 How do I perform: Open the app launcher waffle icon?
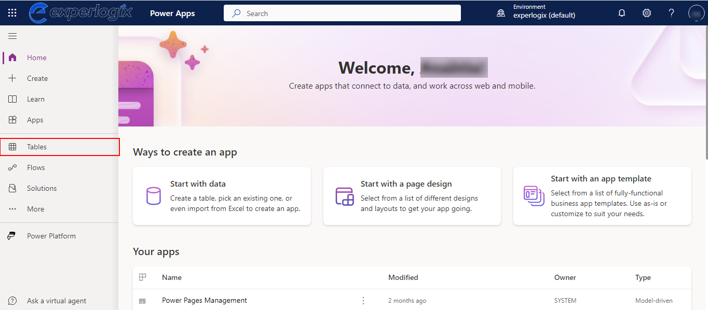click(12, 13)
